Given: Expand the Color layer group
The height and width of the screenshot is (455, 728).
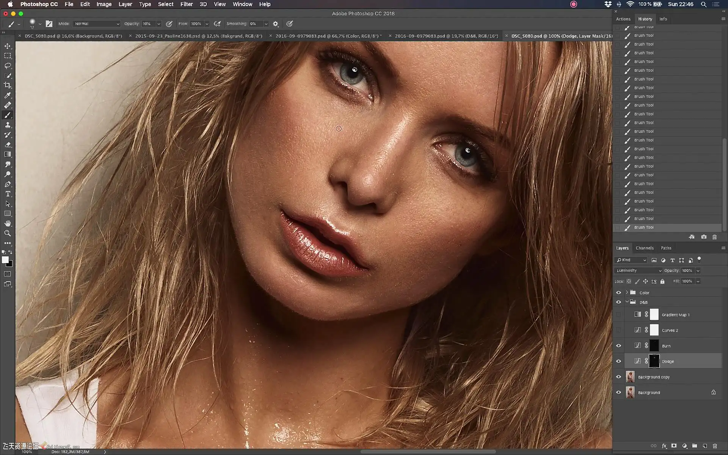Looking at the screenshot, I should [x=627, y=292].
